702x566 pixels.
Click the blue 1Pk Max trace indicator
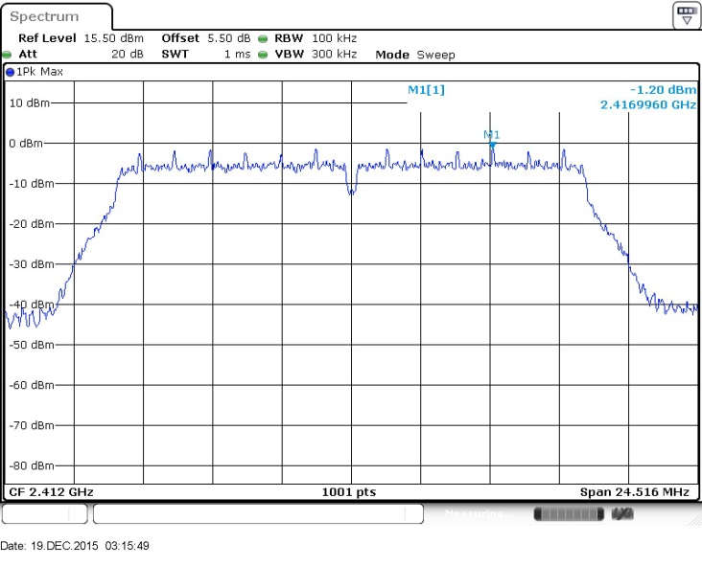[x=11, y=72]
